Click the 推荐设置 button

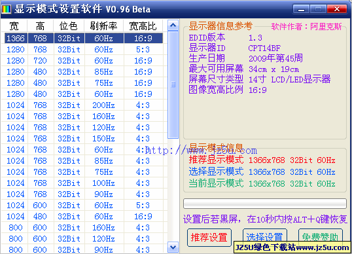click(x=209, y=238)
